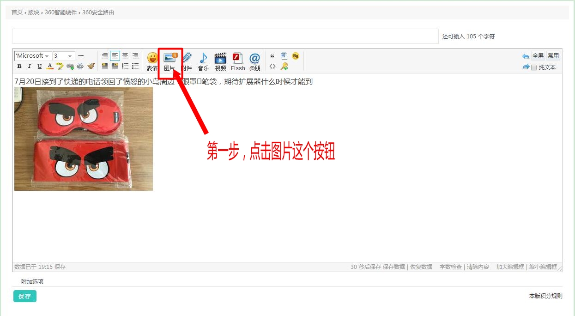Enable the 纯文本 plain text checkbox
The image size is (575, 316).
pyautogui.click(x=534, y=67)
